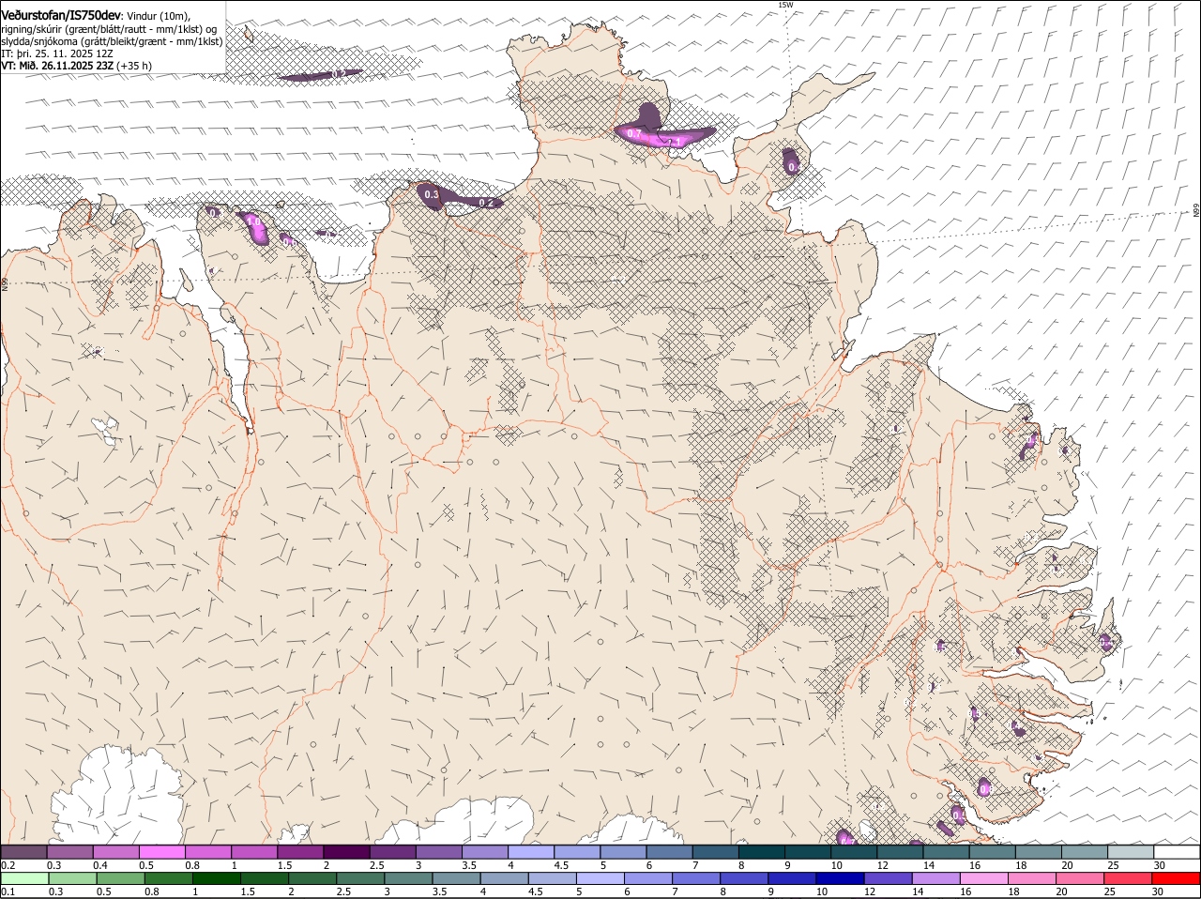The image size is (1201, 899).
Task: Click the '0.3' value on the north coast precipitation patch
Action: click(x=432, y=195)
